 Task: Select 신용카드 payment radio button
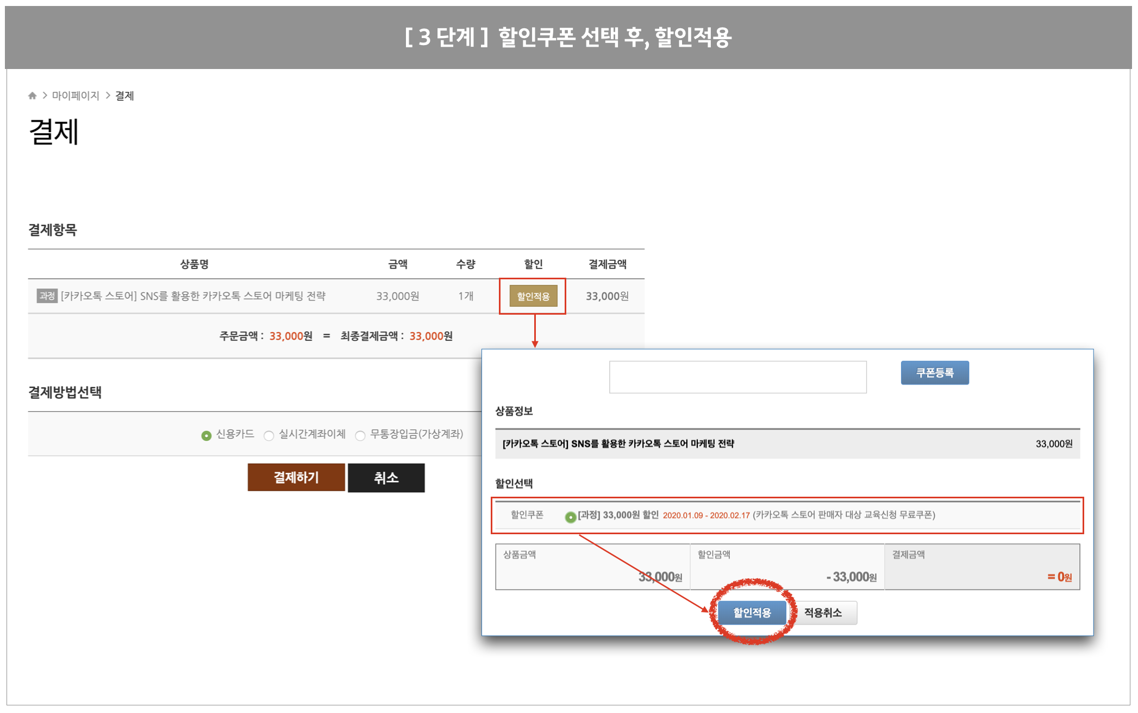pos(207,435)
